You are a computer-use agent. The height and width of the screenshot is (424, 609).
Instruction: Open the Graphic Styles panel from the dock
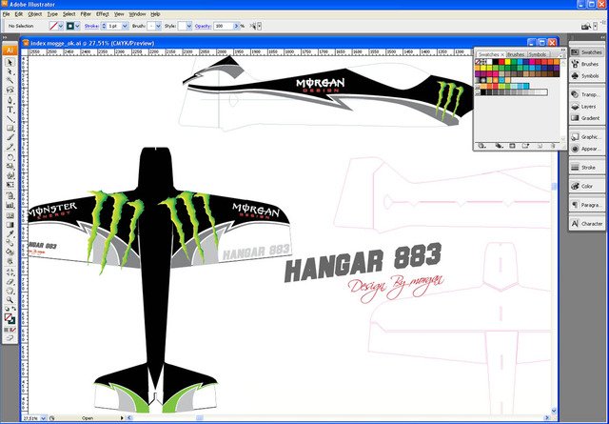[x=587, y=137]
